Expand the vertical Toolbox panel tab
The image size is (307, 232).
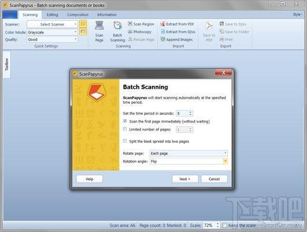(7, 64)
